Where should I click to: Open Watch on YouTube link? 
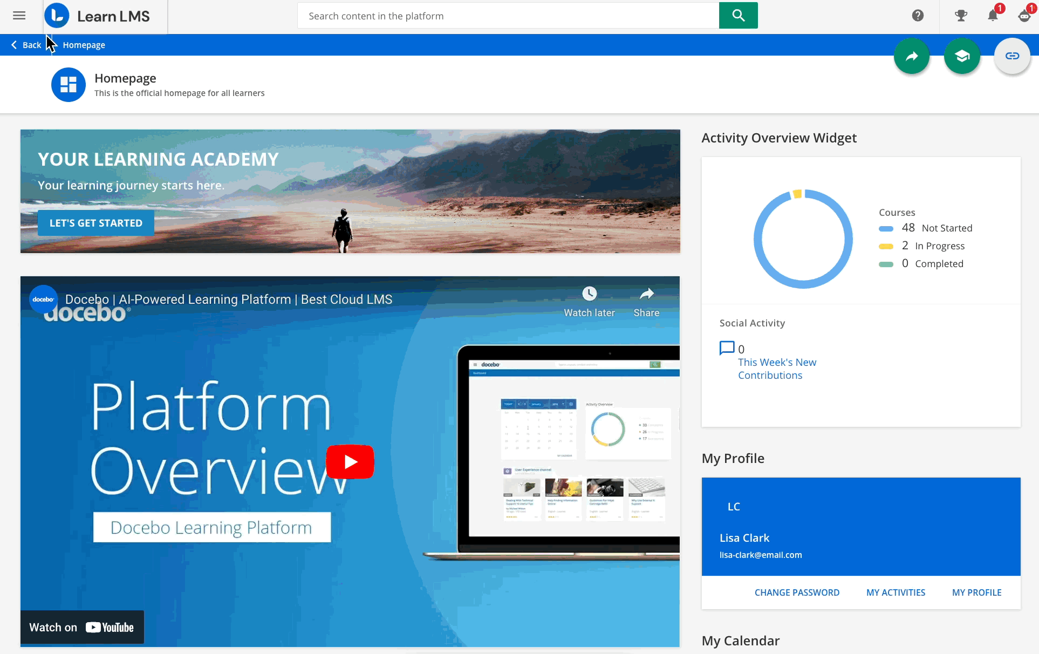82,628
